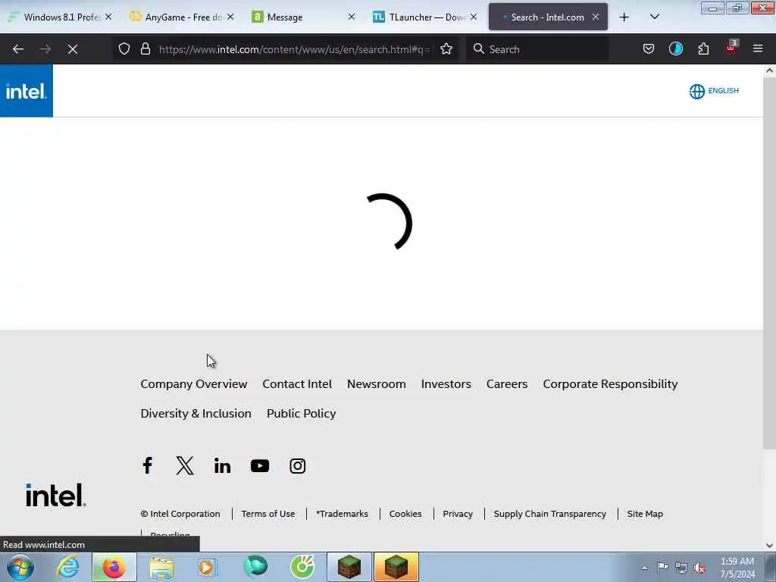Open the Terms of Use link

coord(268,514)
